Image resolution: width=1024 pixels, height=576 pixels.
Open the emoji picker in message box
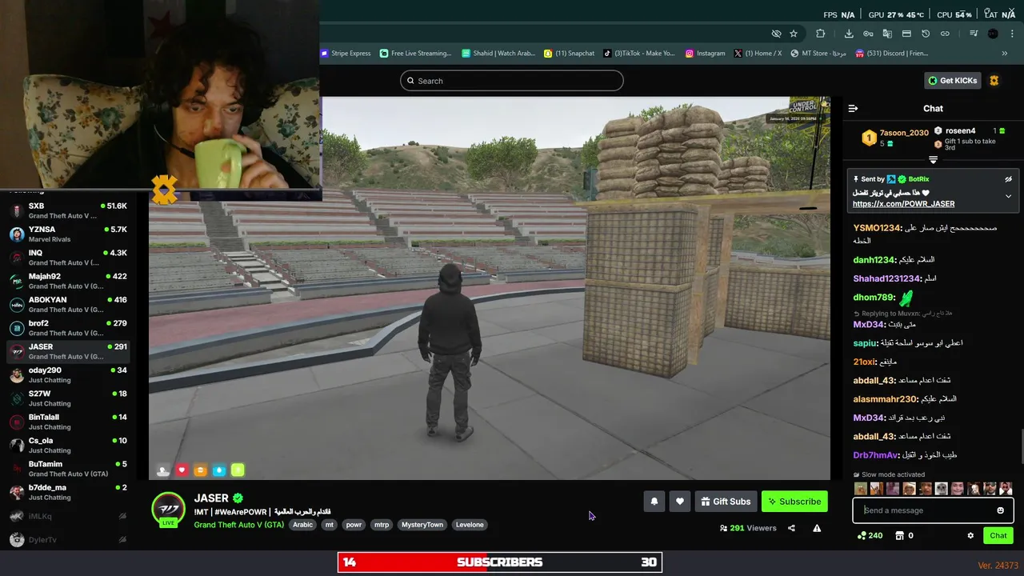(1000, 510)
